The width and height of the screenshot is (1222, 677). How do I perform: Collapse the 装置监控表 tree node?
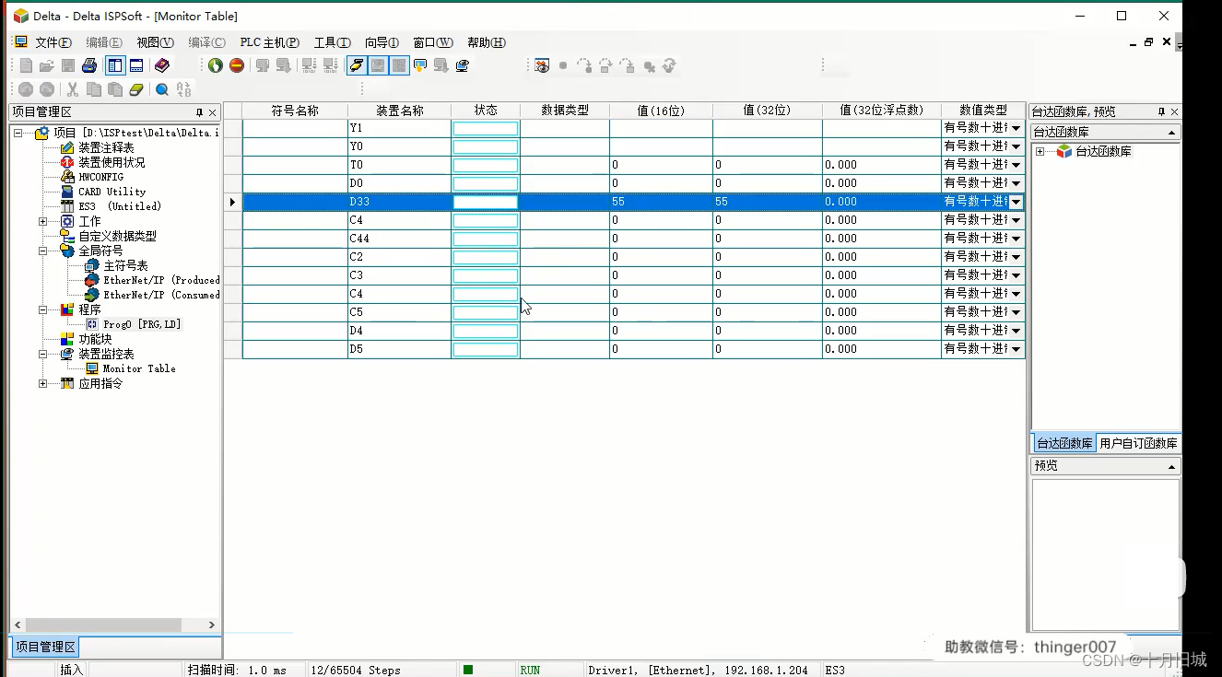click(42, 354)
